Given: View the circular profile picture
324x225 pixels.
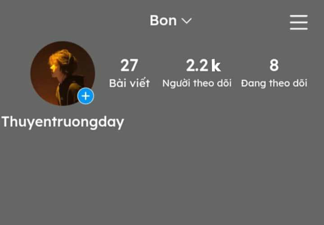Looking at the screenshot, I should (x=63, y=73).
